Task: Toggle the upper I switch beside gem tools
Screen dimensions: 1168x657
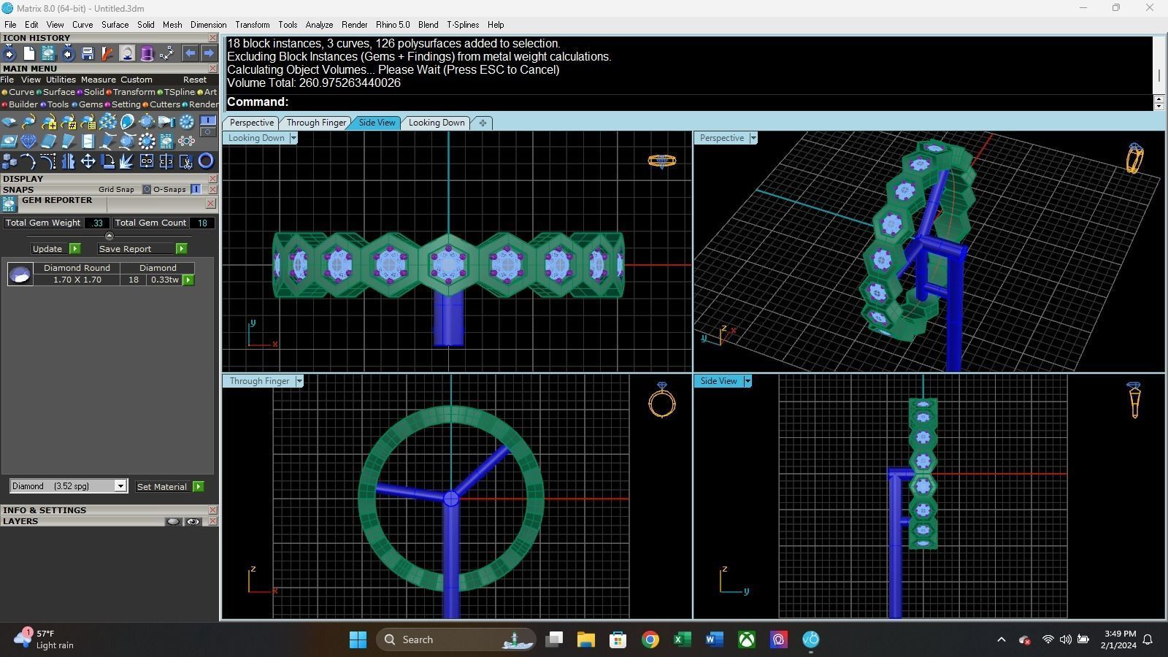Action: 208,120
